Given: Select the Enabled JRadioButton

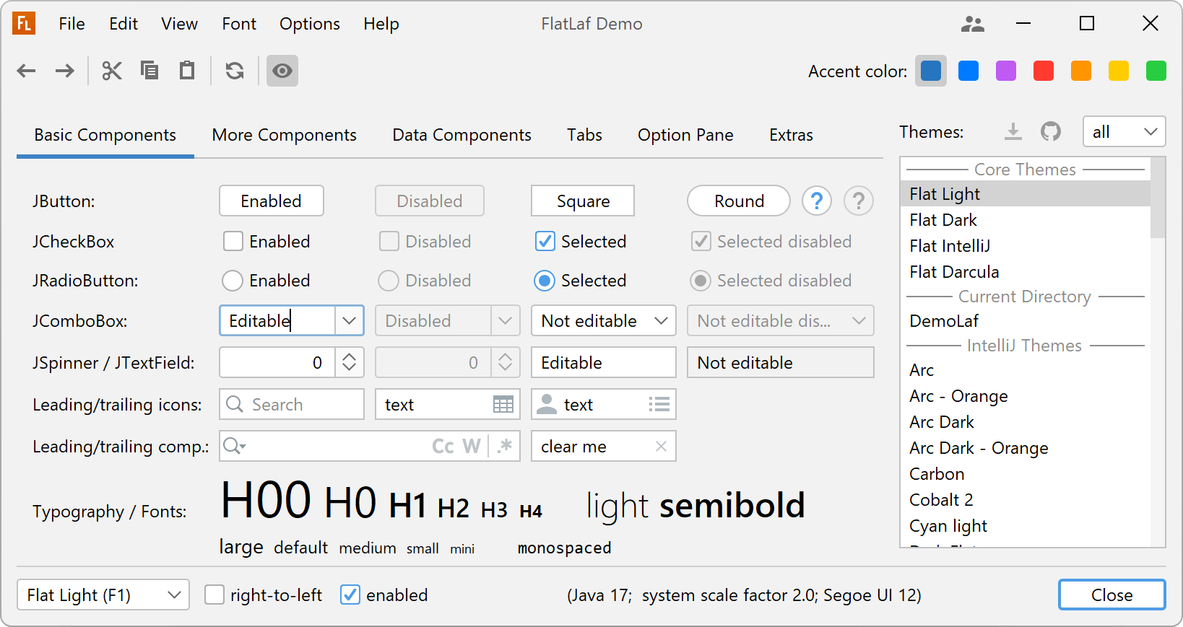Looking at the screenshot, I should (233, 281).
